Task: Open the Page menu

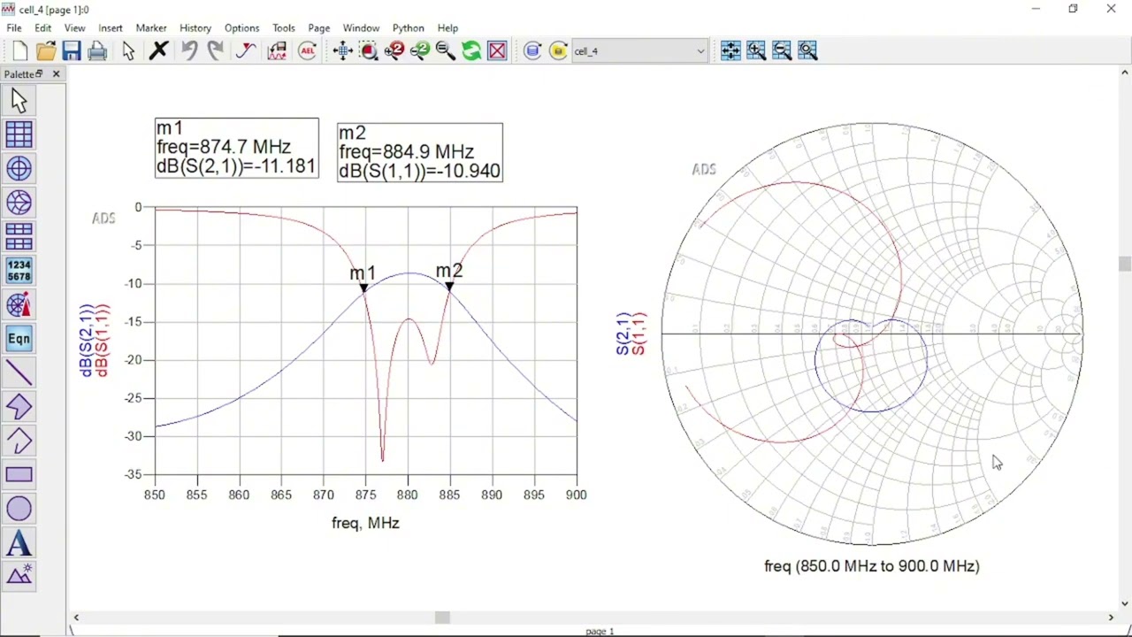Action: click(319, 28)
